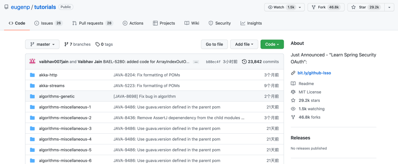
Task: Click the algorithms-miscellaneous-1 folder icon
Action: [32, 107]
